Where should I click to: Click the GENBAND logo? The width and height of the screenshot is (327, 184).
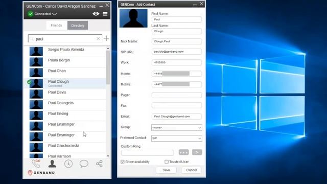41,173
